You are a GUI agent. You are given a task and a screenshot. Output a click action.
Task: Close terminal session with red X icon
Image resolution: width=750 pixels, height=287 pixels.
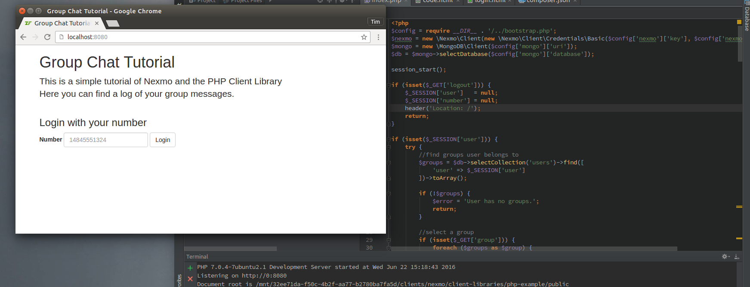click(x=190, y=279)
